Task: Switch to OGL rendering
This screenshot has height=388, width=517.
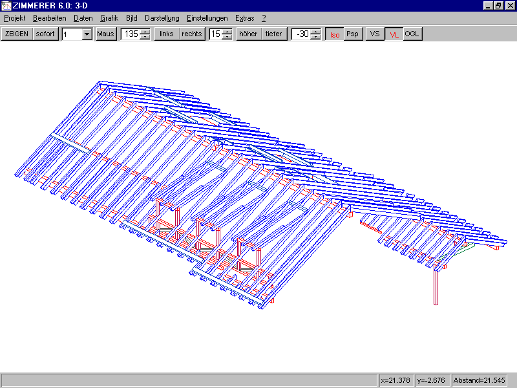Action: [412, 34]
